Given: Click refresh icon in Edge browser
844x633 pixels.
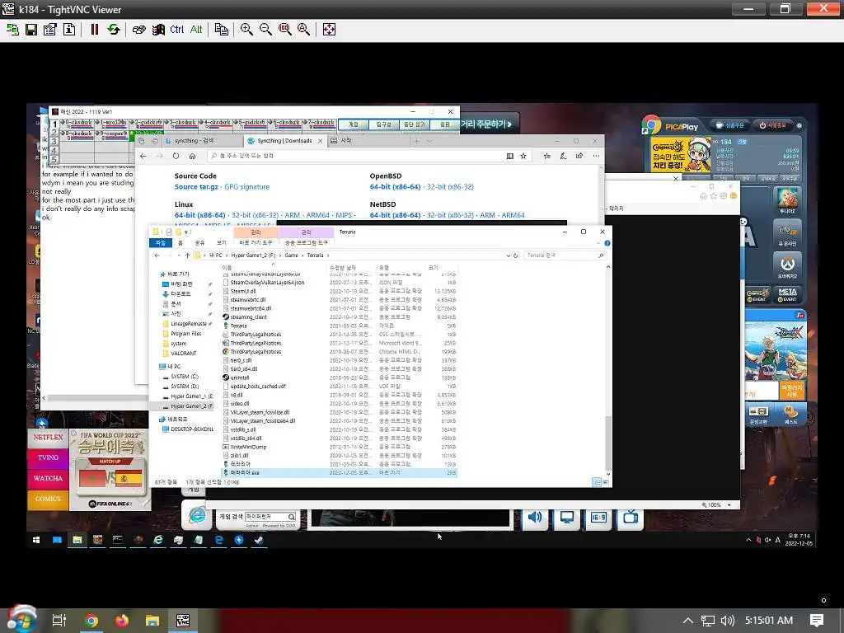Looking at the screenshot, I should click(x=176, y=156).
